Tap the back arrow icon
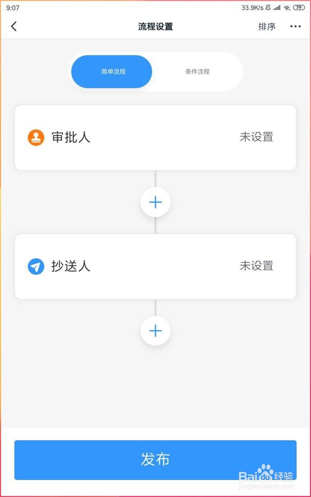Viewport: 311px width, 497px height. coord(13,26)
